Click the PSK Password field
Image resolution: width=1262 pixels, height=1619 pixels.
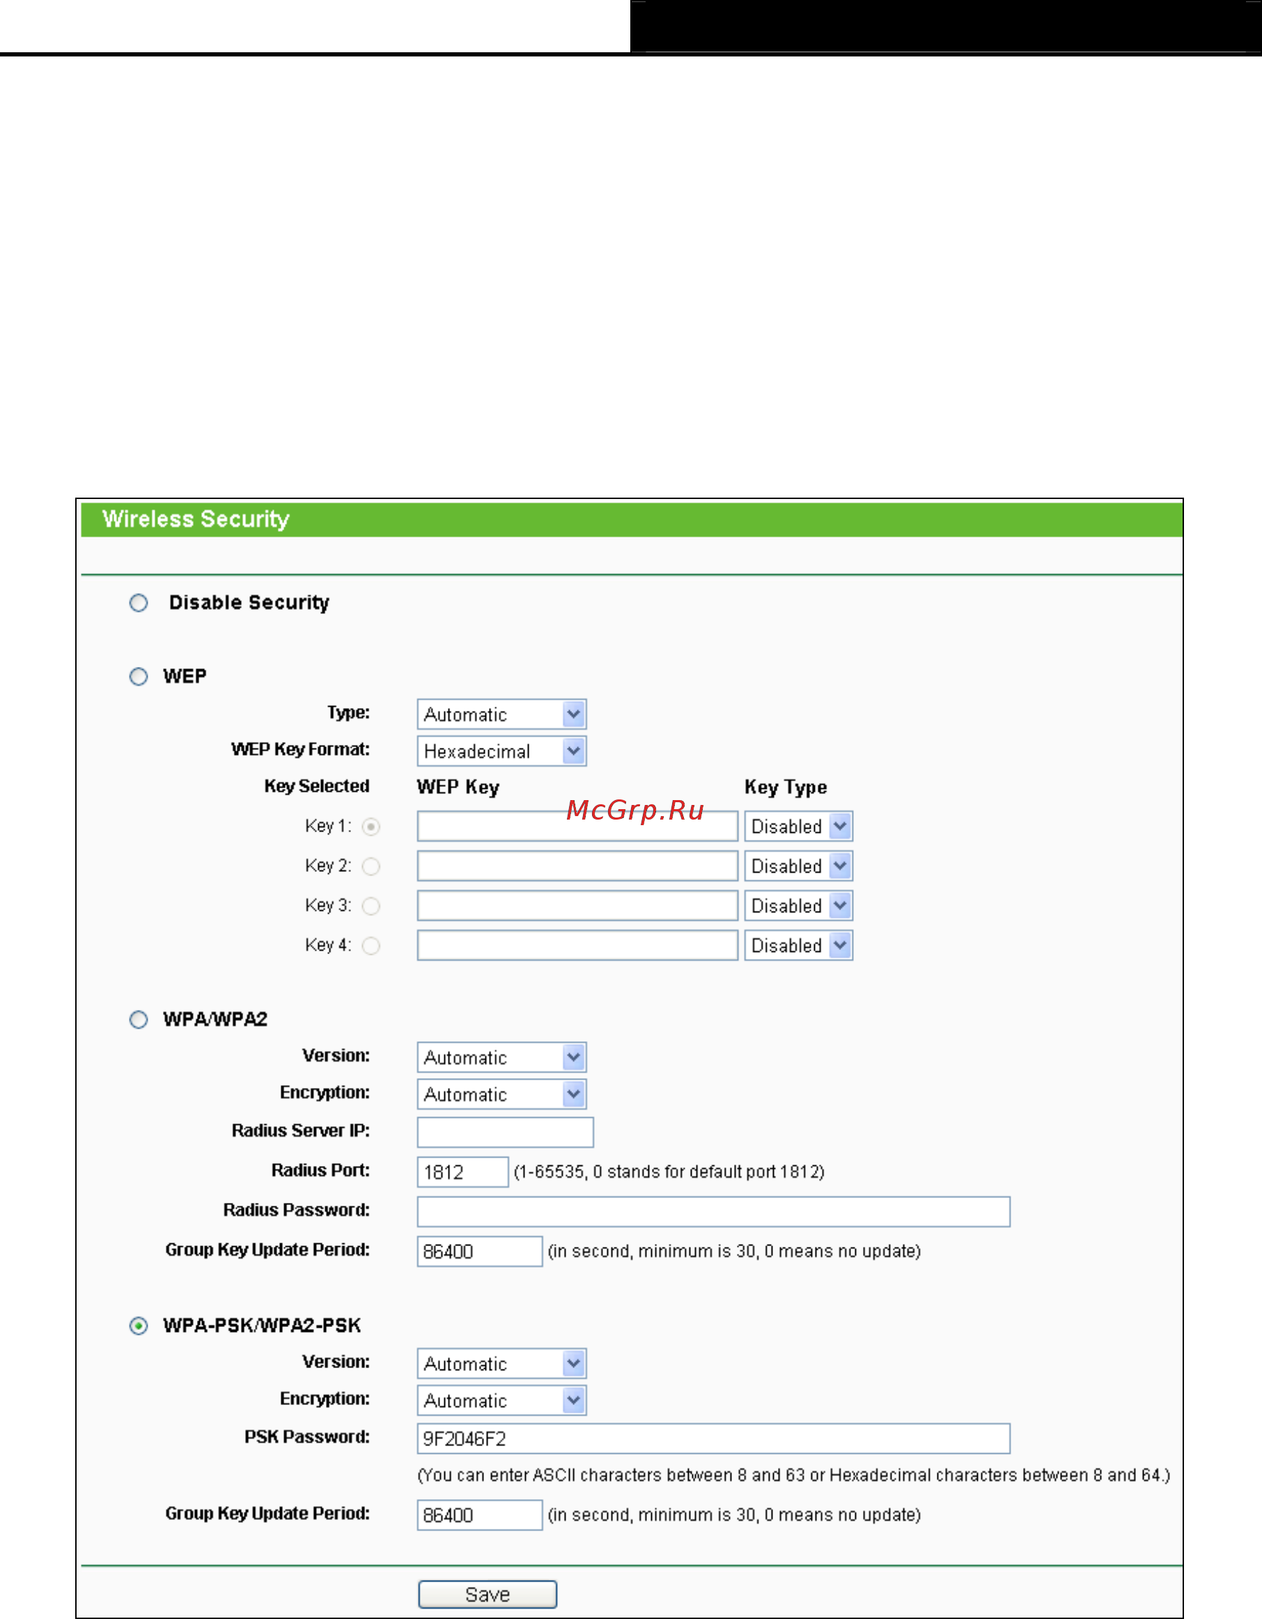[x=713, y=1438]
